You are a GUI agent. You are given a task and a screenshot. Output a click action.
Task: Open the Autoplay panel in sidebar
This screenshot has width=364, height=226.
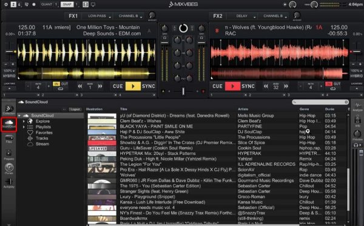(x=9, y=183)
